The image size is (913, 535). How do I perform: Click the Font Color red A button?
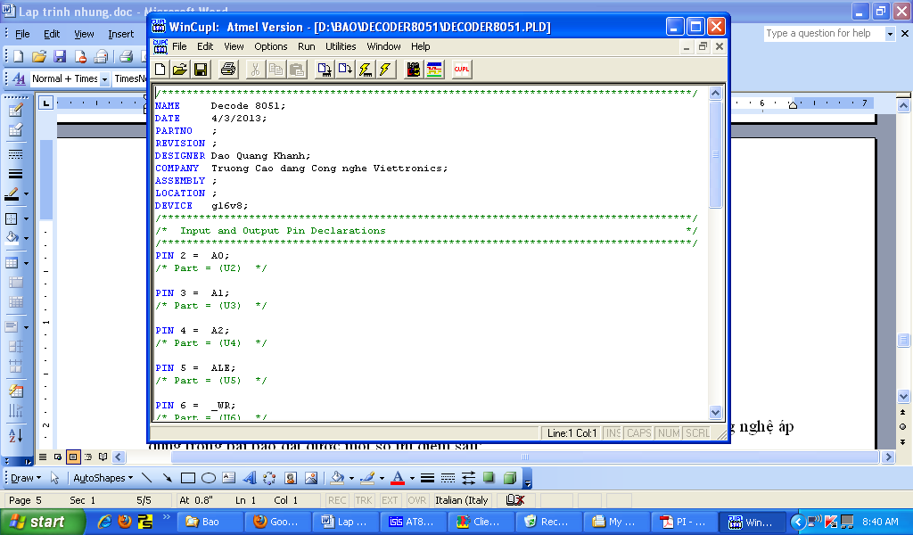click(x=398, y=478)
